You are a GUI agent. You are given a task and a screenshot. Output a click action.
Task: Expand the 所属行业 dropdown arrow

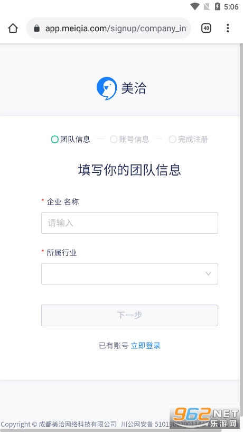(208, 273)
